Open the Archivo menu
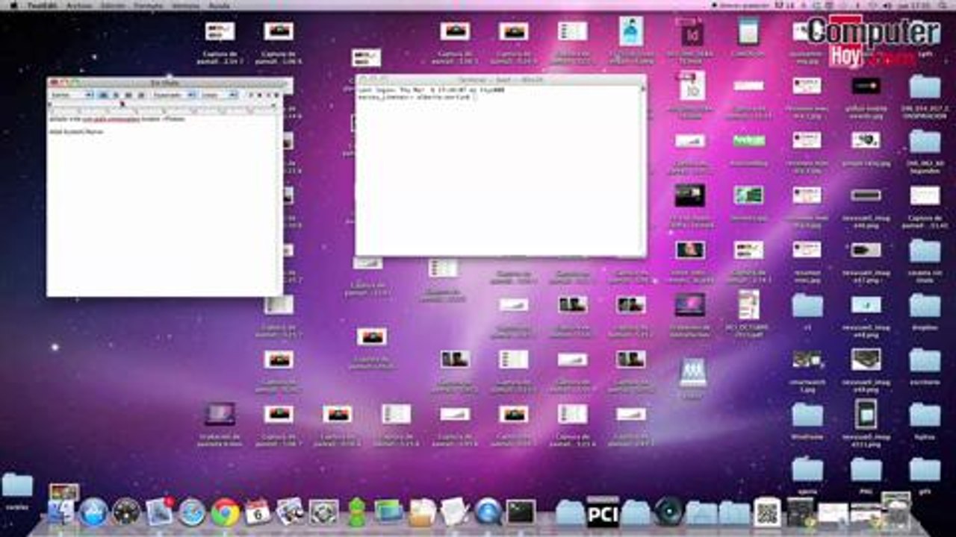 click(x=79, y=4)
